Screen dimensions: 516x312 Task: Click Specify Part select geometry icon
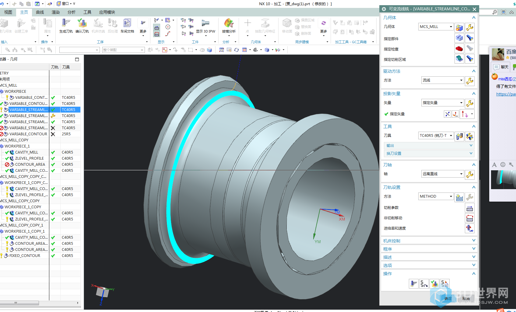(x=459, y=38)
